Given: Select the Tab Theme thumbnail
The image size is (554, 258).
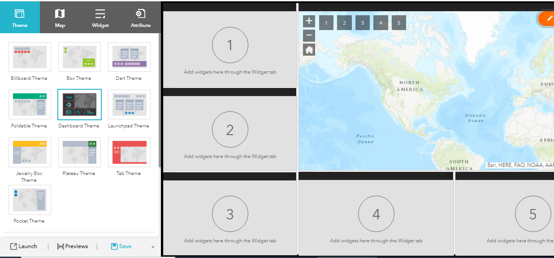Looking at the screenshot, I should (129, 152).
